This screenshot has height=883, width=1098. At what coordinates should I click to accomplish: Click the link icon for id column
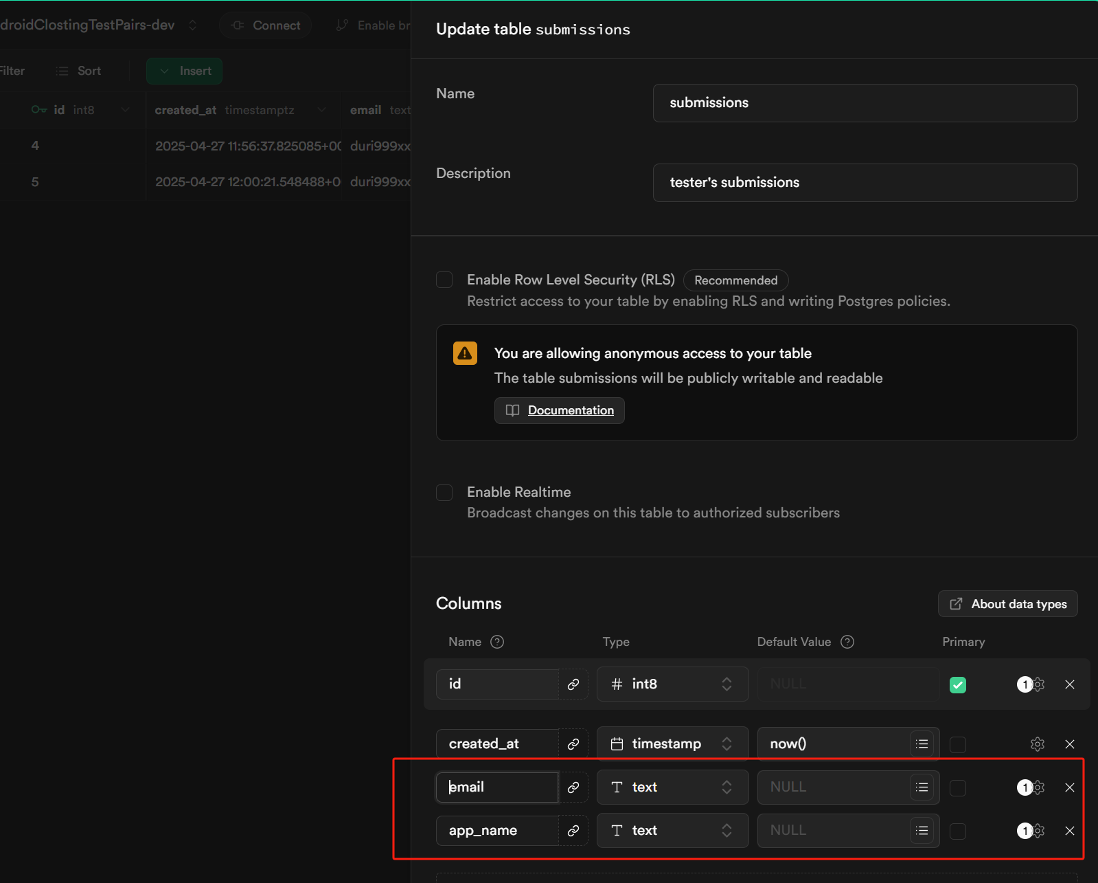(x=573, y=684)
